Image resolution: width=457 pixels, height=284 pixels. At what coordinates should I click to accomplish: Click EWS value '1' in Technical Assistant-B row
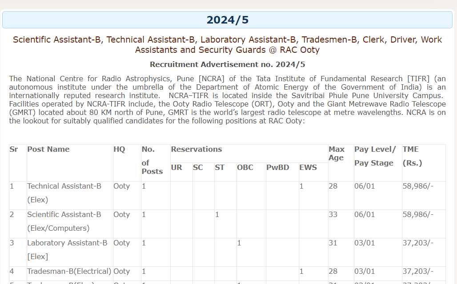click(301, 186)
